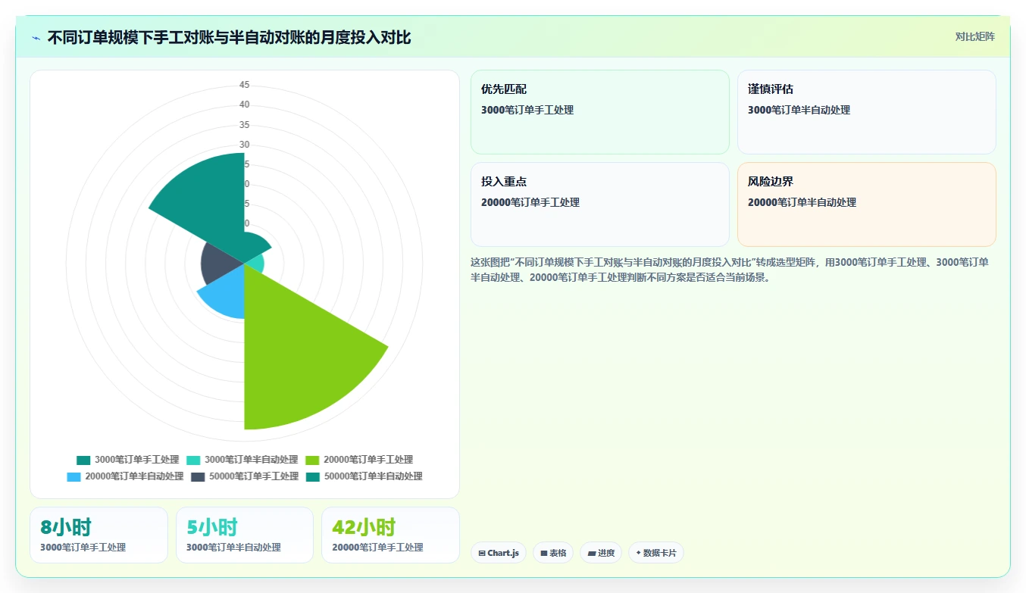Image resolution: width=1026 pixels, height=593 pixels.
Task: Open the 优先匹配 matrix card
Action: coord(599,112)
